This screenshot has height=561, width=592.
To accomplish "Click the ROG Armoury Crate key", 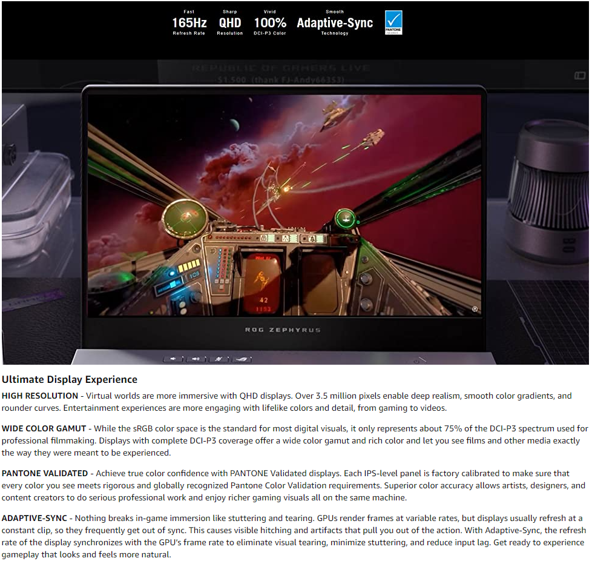I will click(x=242, y=359).
